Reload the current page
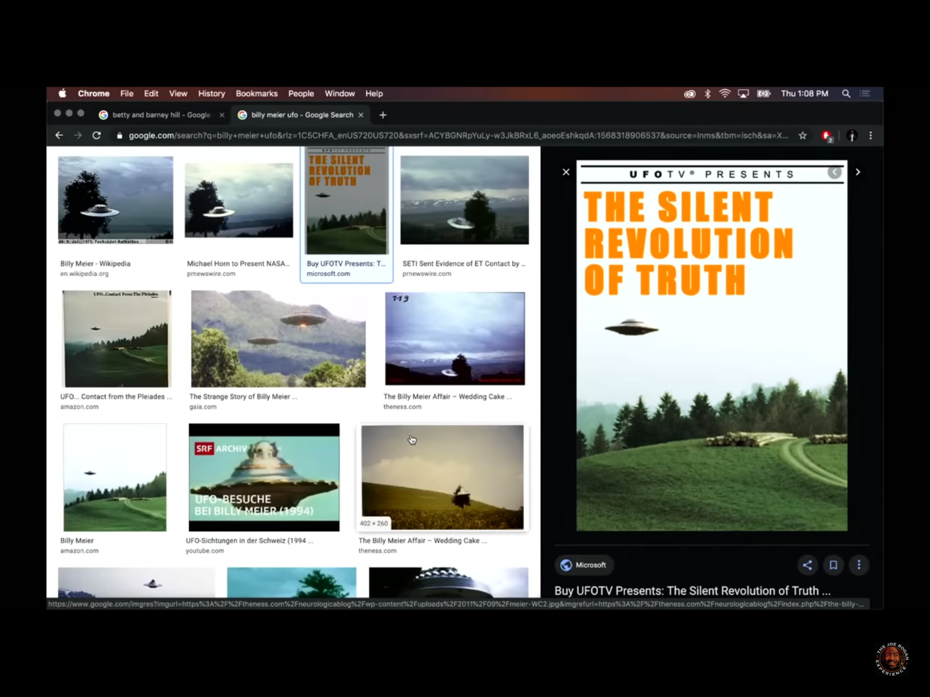The height and width of the screenshot is (697, 930). pyautogui.click(x=96, y=135)
